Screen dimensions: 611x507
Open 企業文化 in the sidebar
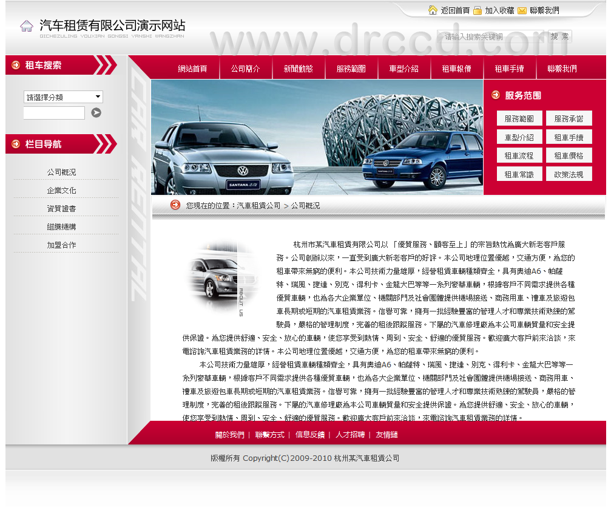click(61, 190)
